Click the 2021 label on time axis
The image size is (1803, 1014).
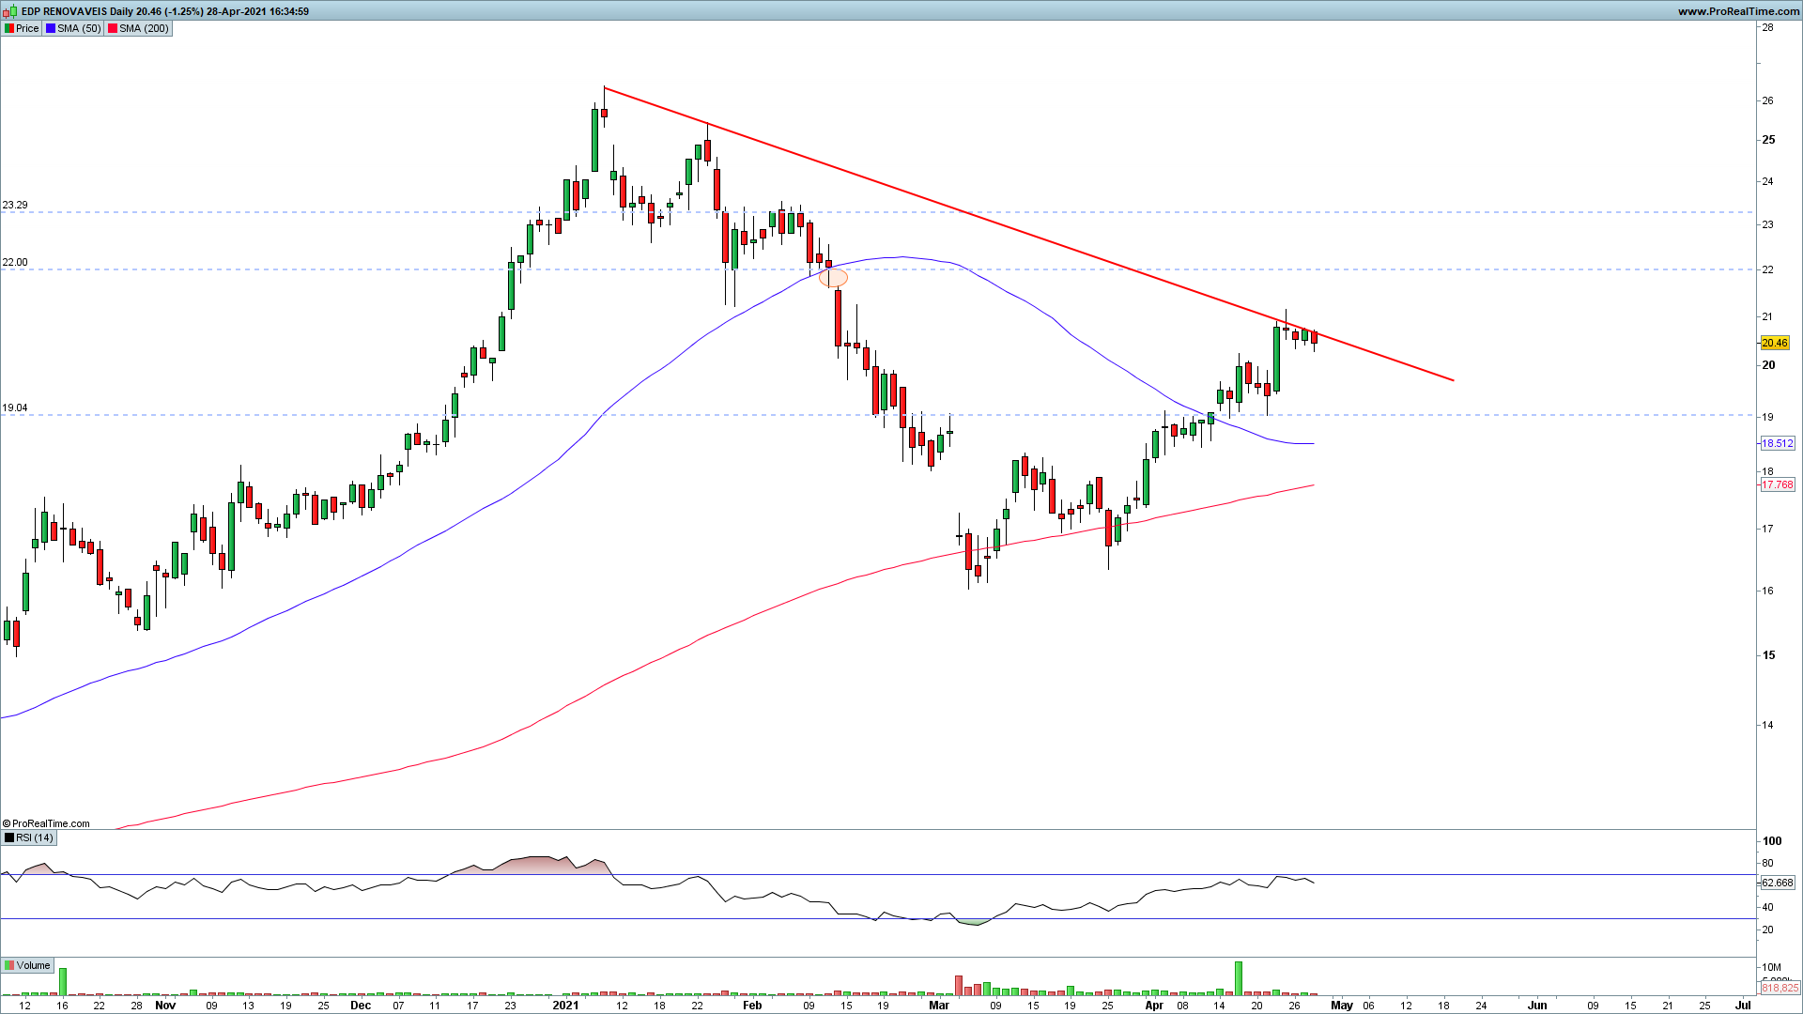coord(565,1005)
